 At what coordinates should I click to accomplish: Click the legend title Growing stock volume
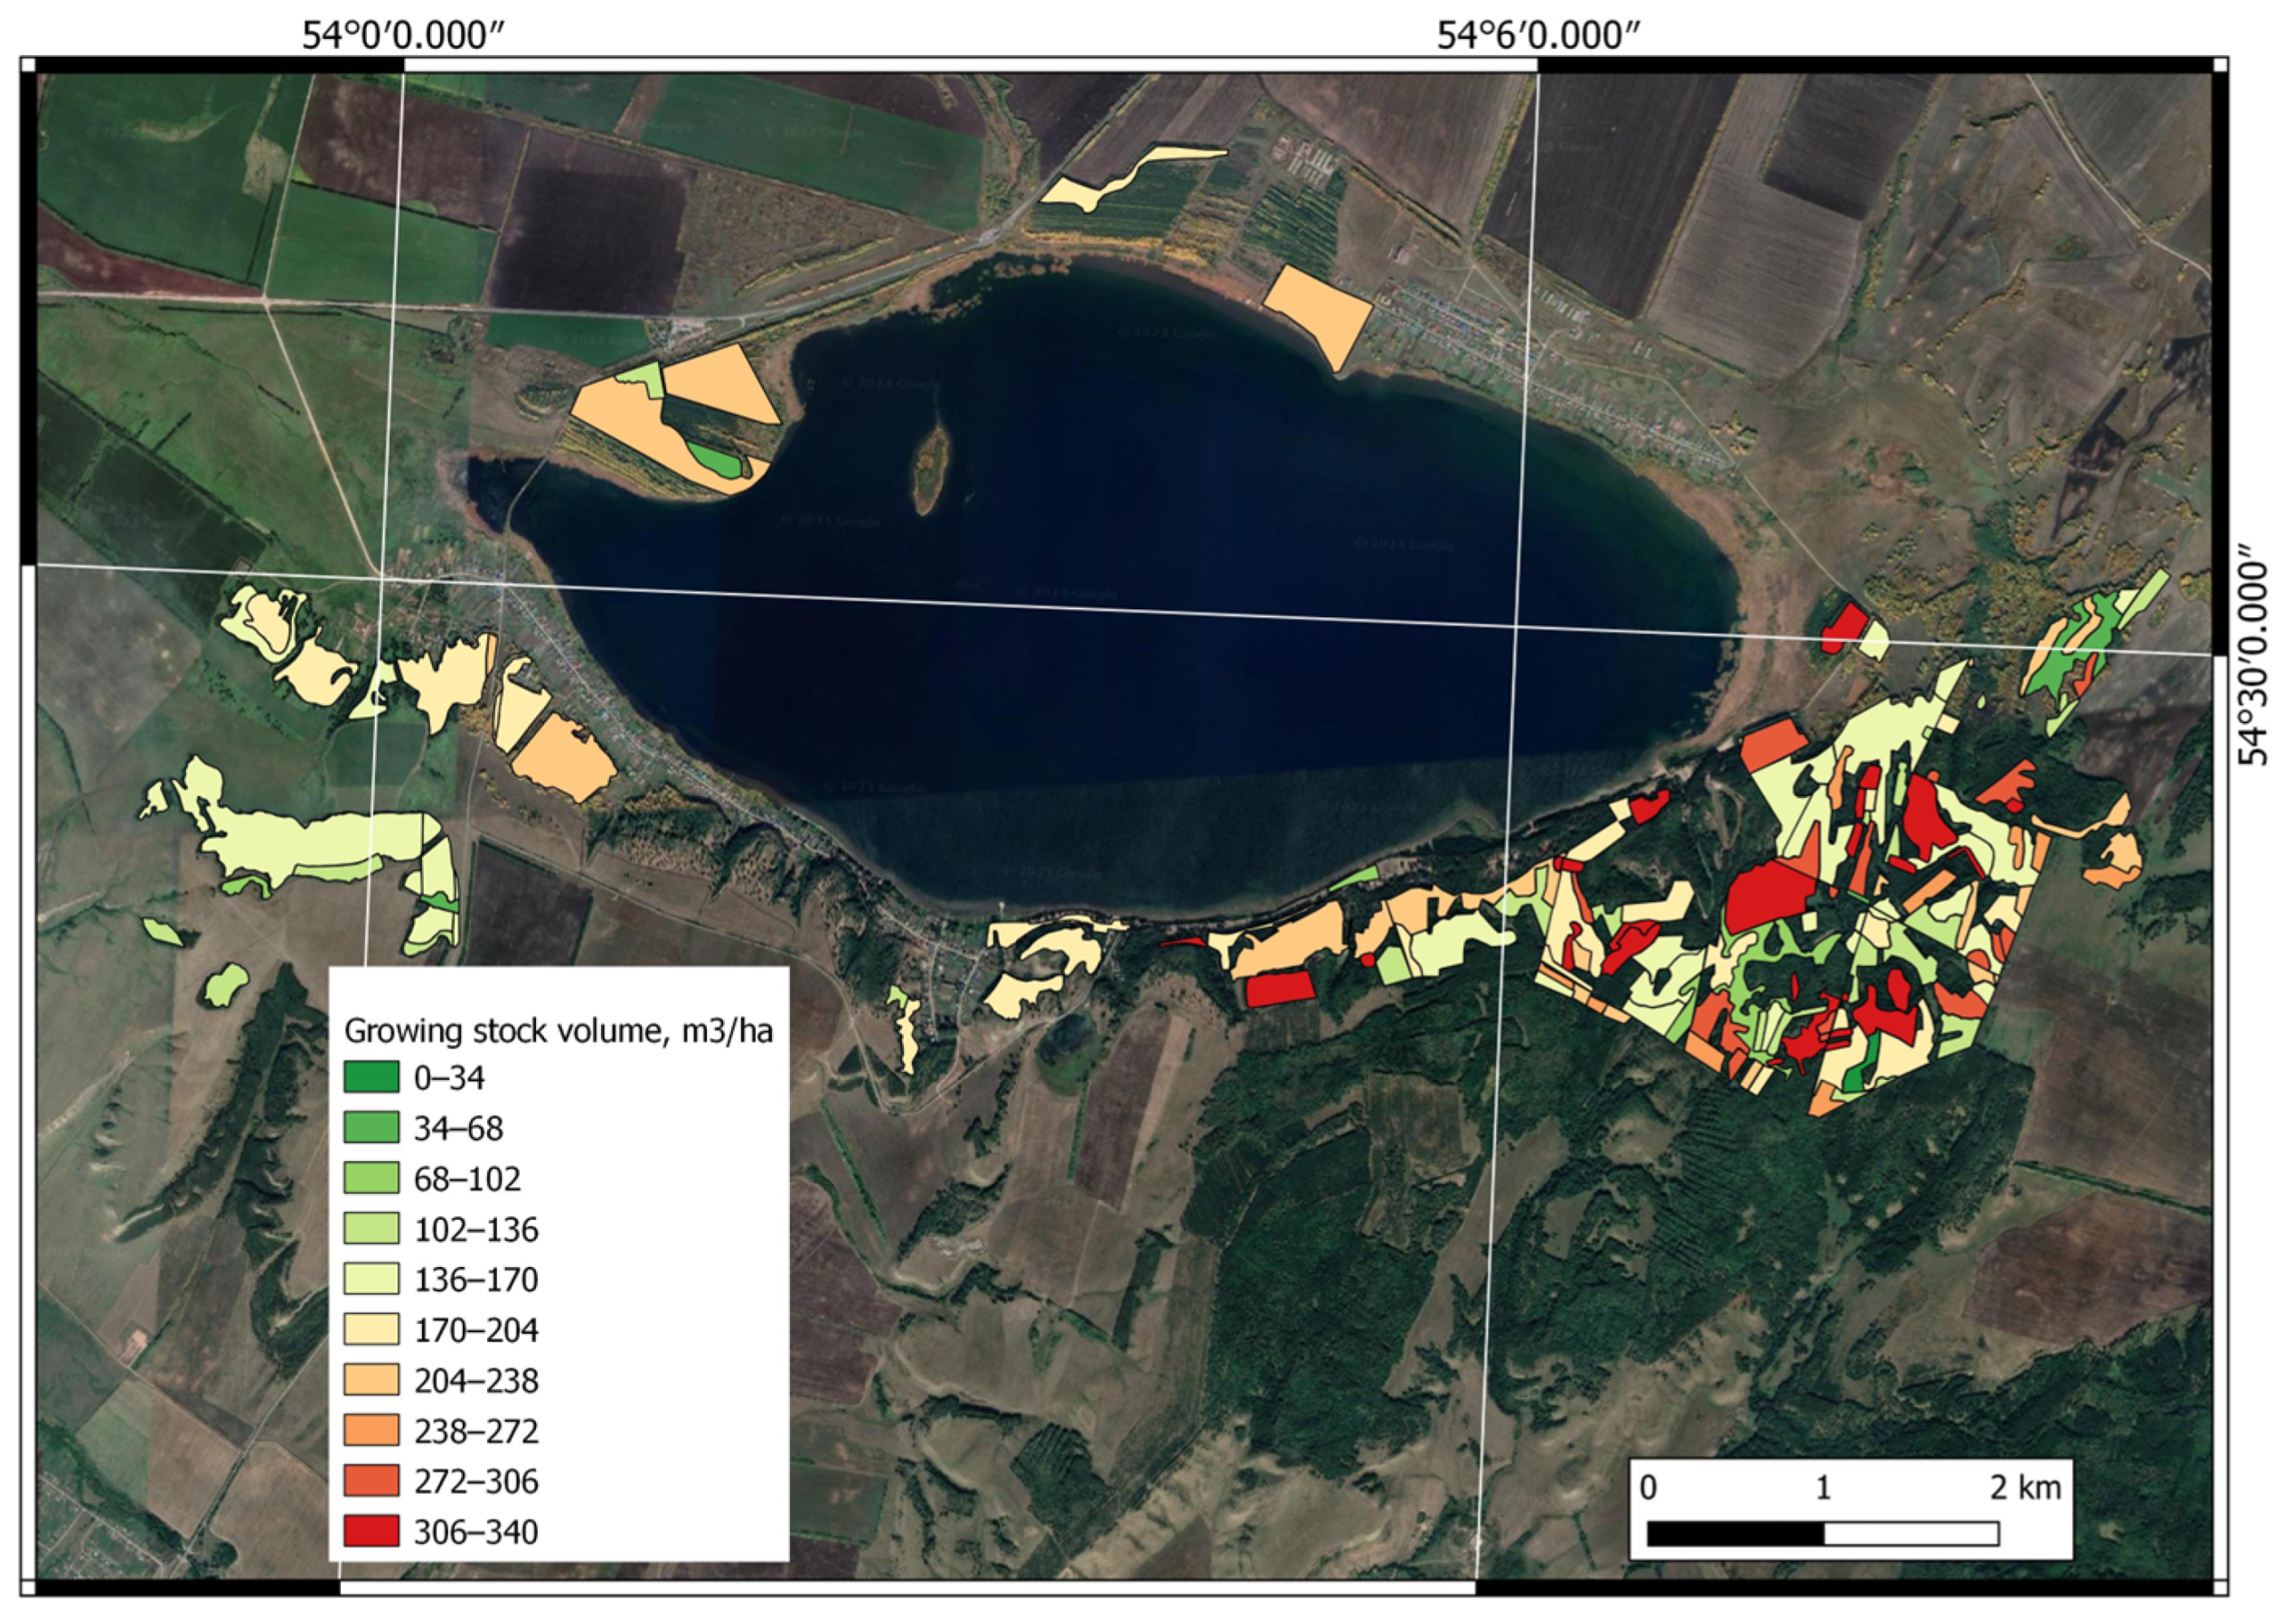point(558,1030)
